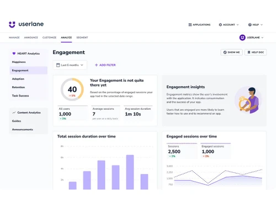This screenshot has height=207, width=276.
Task: Click the Show Me compass icon
Action: coord(225,52)
